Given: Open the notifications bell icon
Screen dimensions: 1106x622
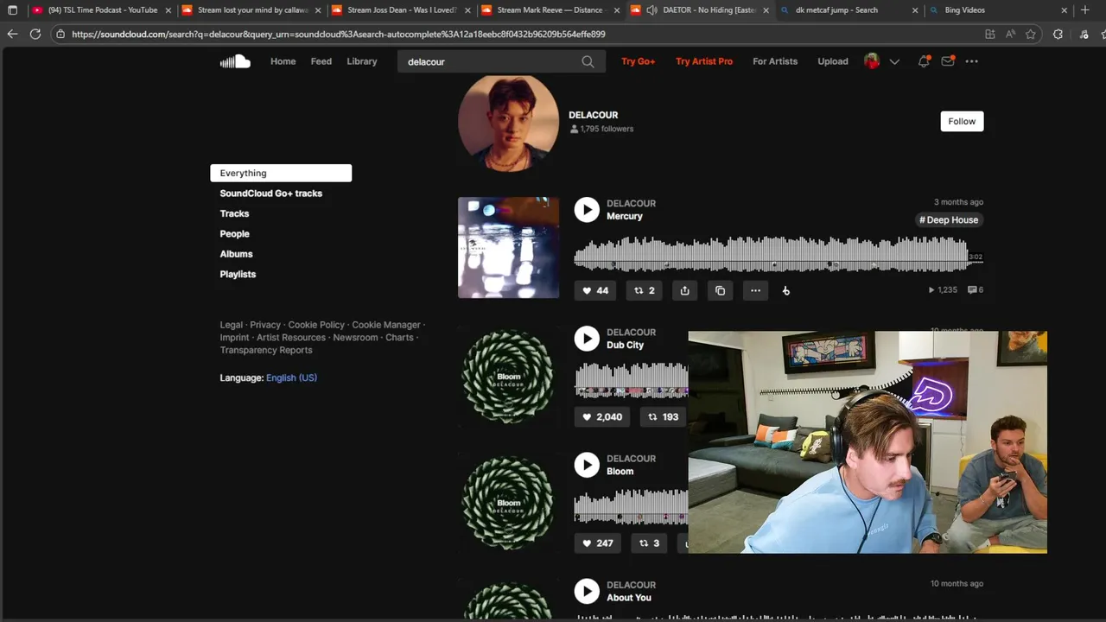Looking at the screenshot, I should tap(924, 61).
